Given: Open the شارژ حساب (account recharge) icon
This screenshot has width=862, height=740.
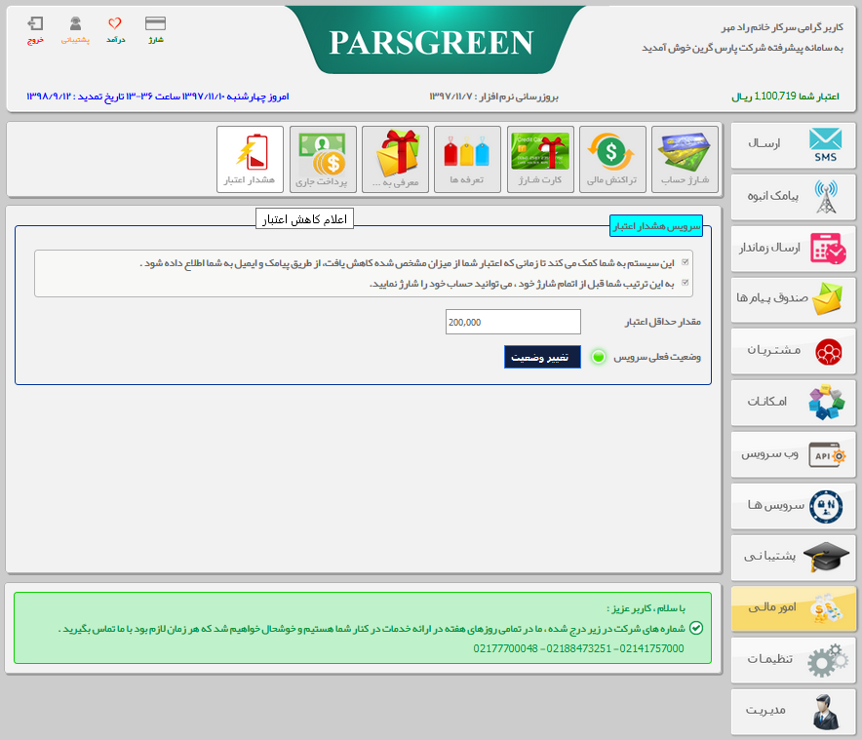Looking at the screenshot, I should click(x=686, y=158).
